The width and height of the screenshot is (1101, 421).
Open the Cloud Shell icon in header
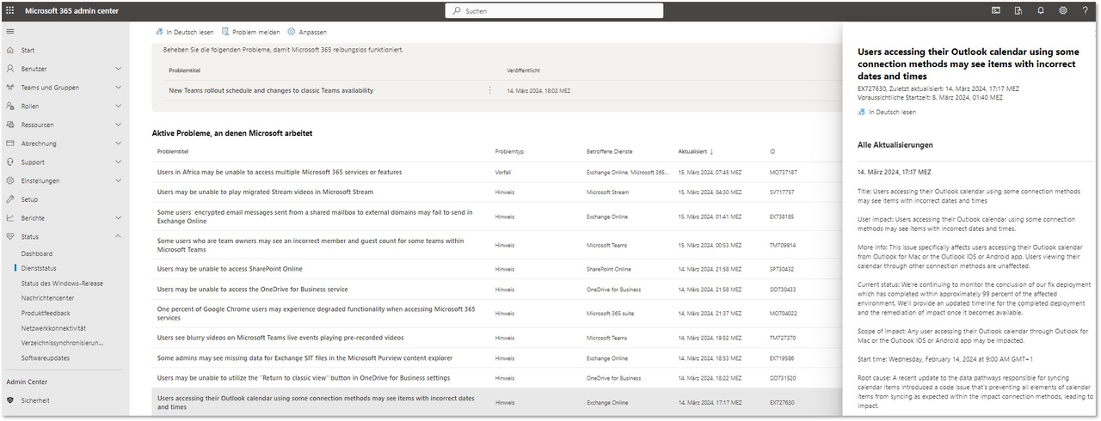(x=996, y=10)
